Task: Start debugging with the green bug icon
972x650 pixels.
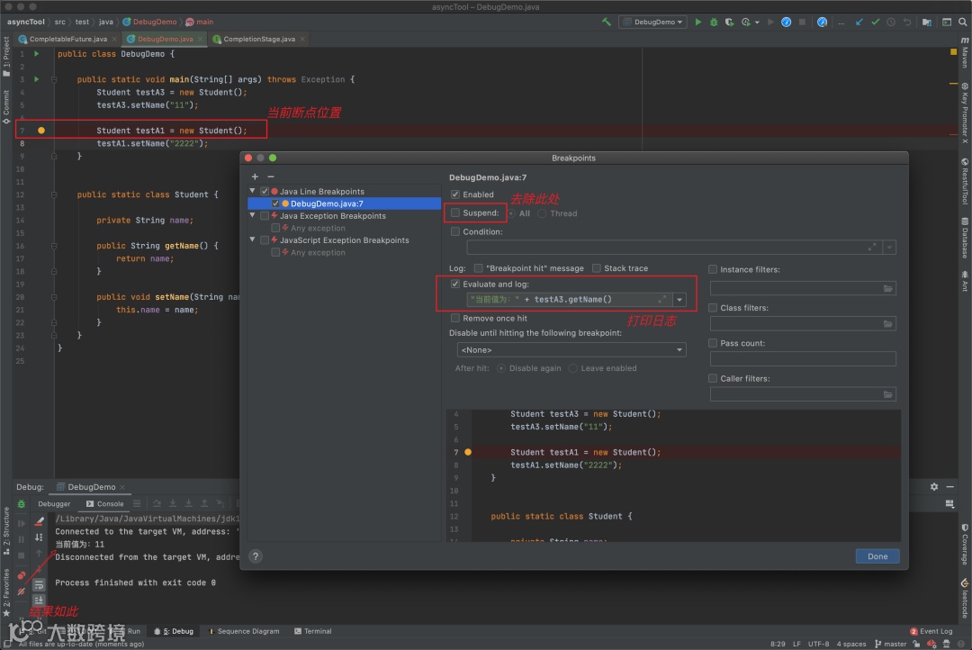Action: click(x=714, y=22)
